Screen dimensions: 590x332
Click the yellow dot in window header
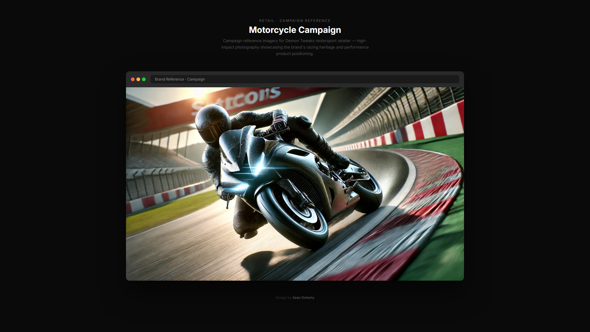coord(138,79)
